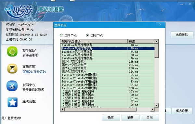Click the 嘻游 logo in the header

[19, 11]
